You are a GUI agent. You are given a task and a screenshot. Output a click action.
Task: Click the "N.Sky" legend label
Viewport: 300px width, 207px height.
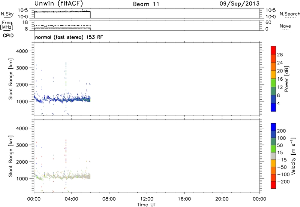[x=7, y=14]
